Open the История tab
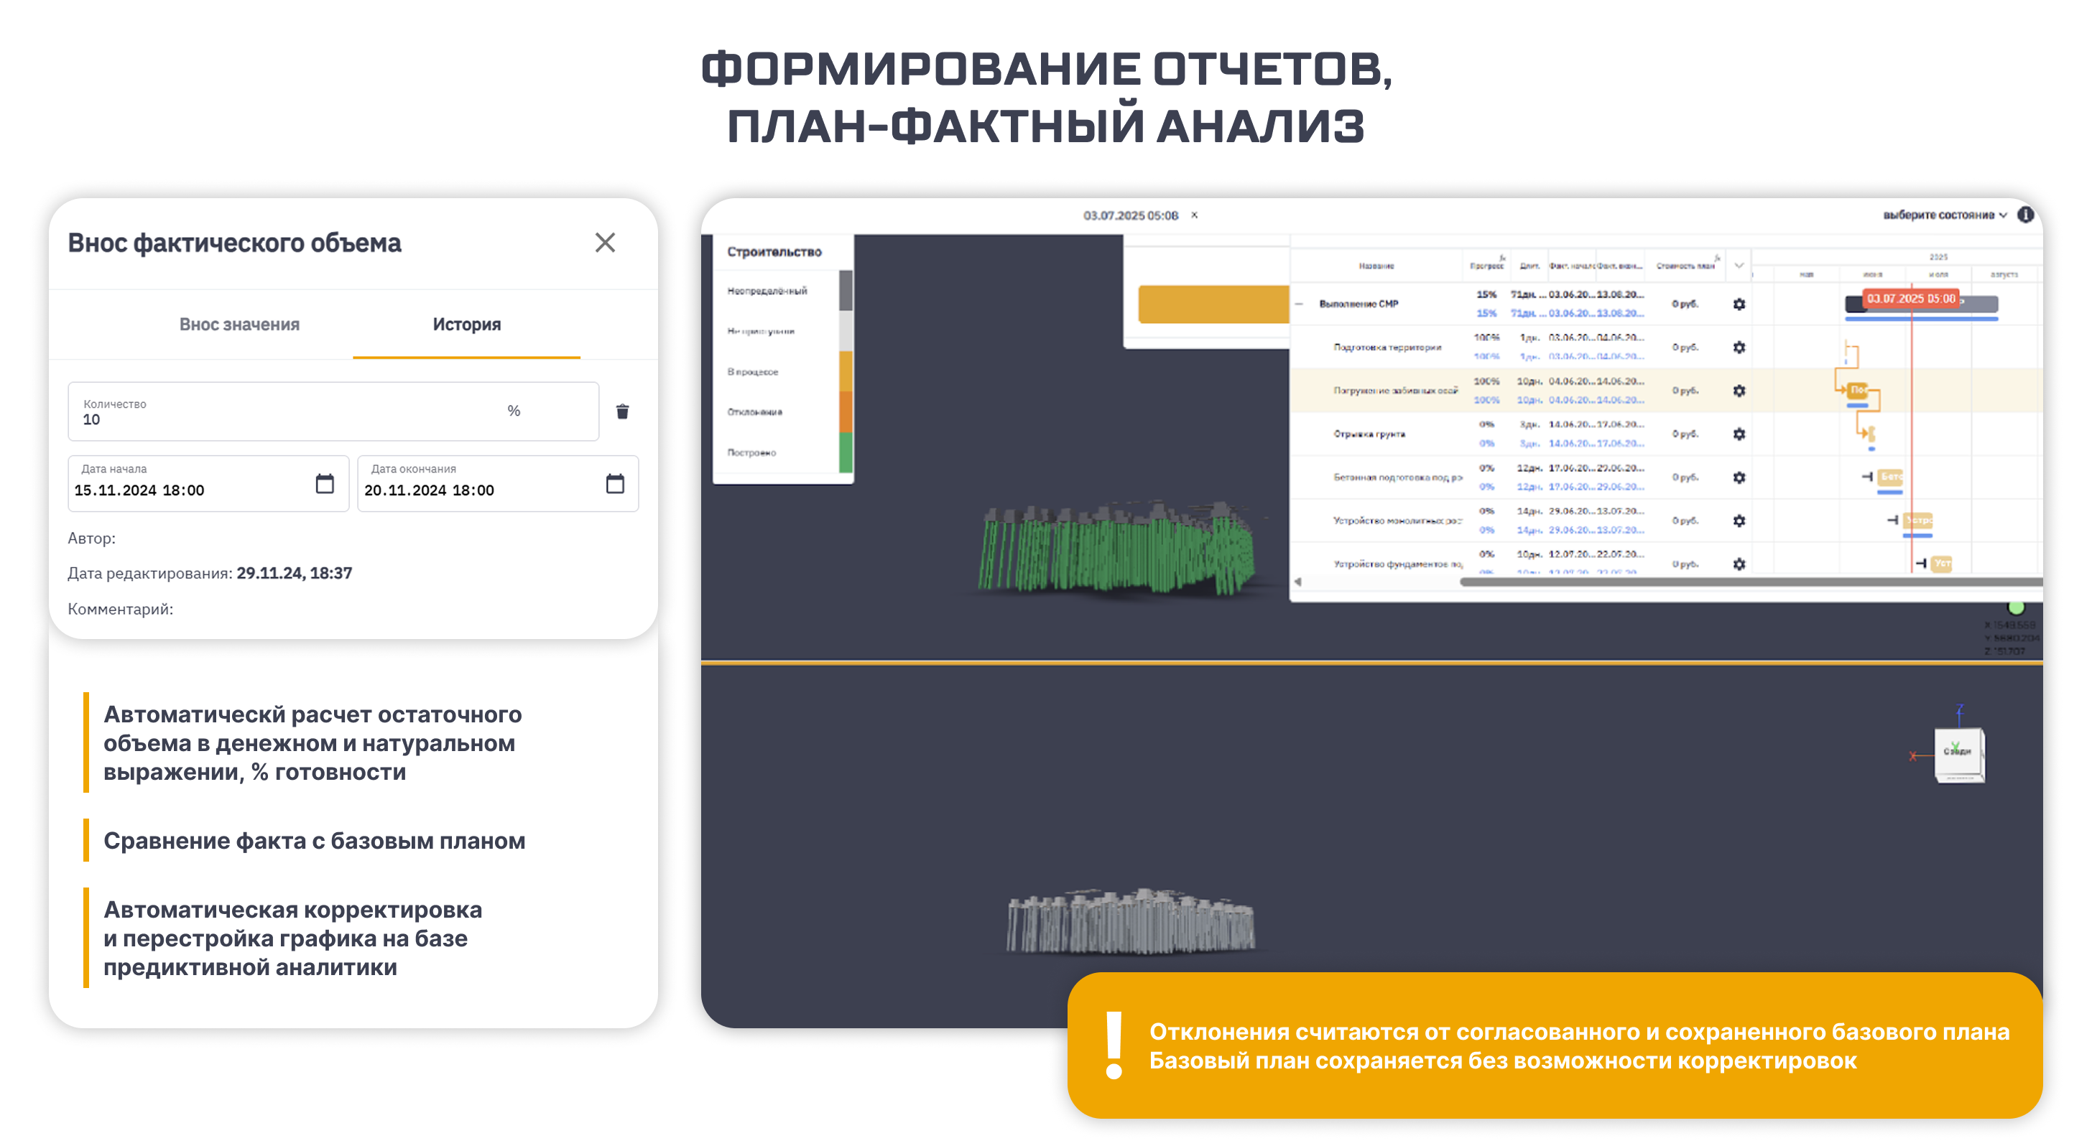2092x1146 pixels. tap(466, 325)
